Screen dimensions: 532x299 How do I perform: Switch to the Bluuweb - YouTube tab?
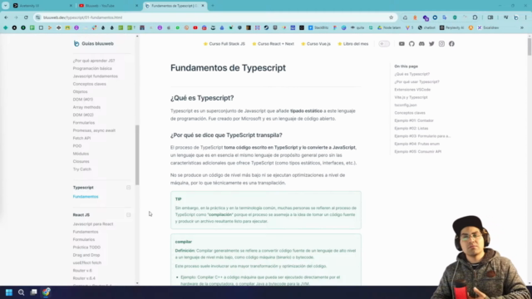tap(109, 6)
